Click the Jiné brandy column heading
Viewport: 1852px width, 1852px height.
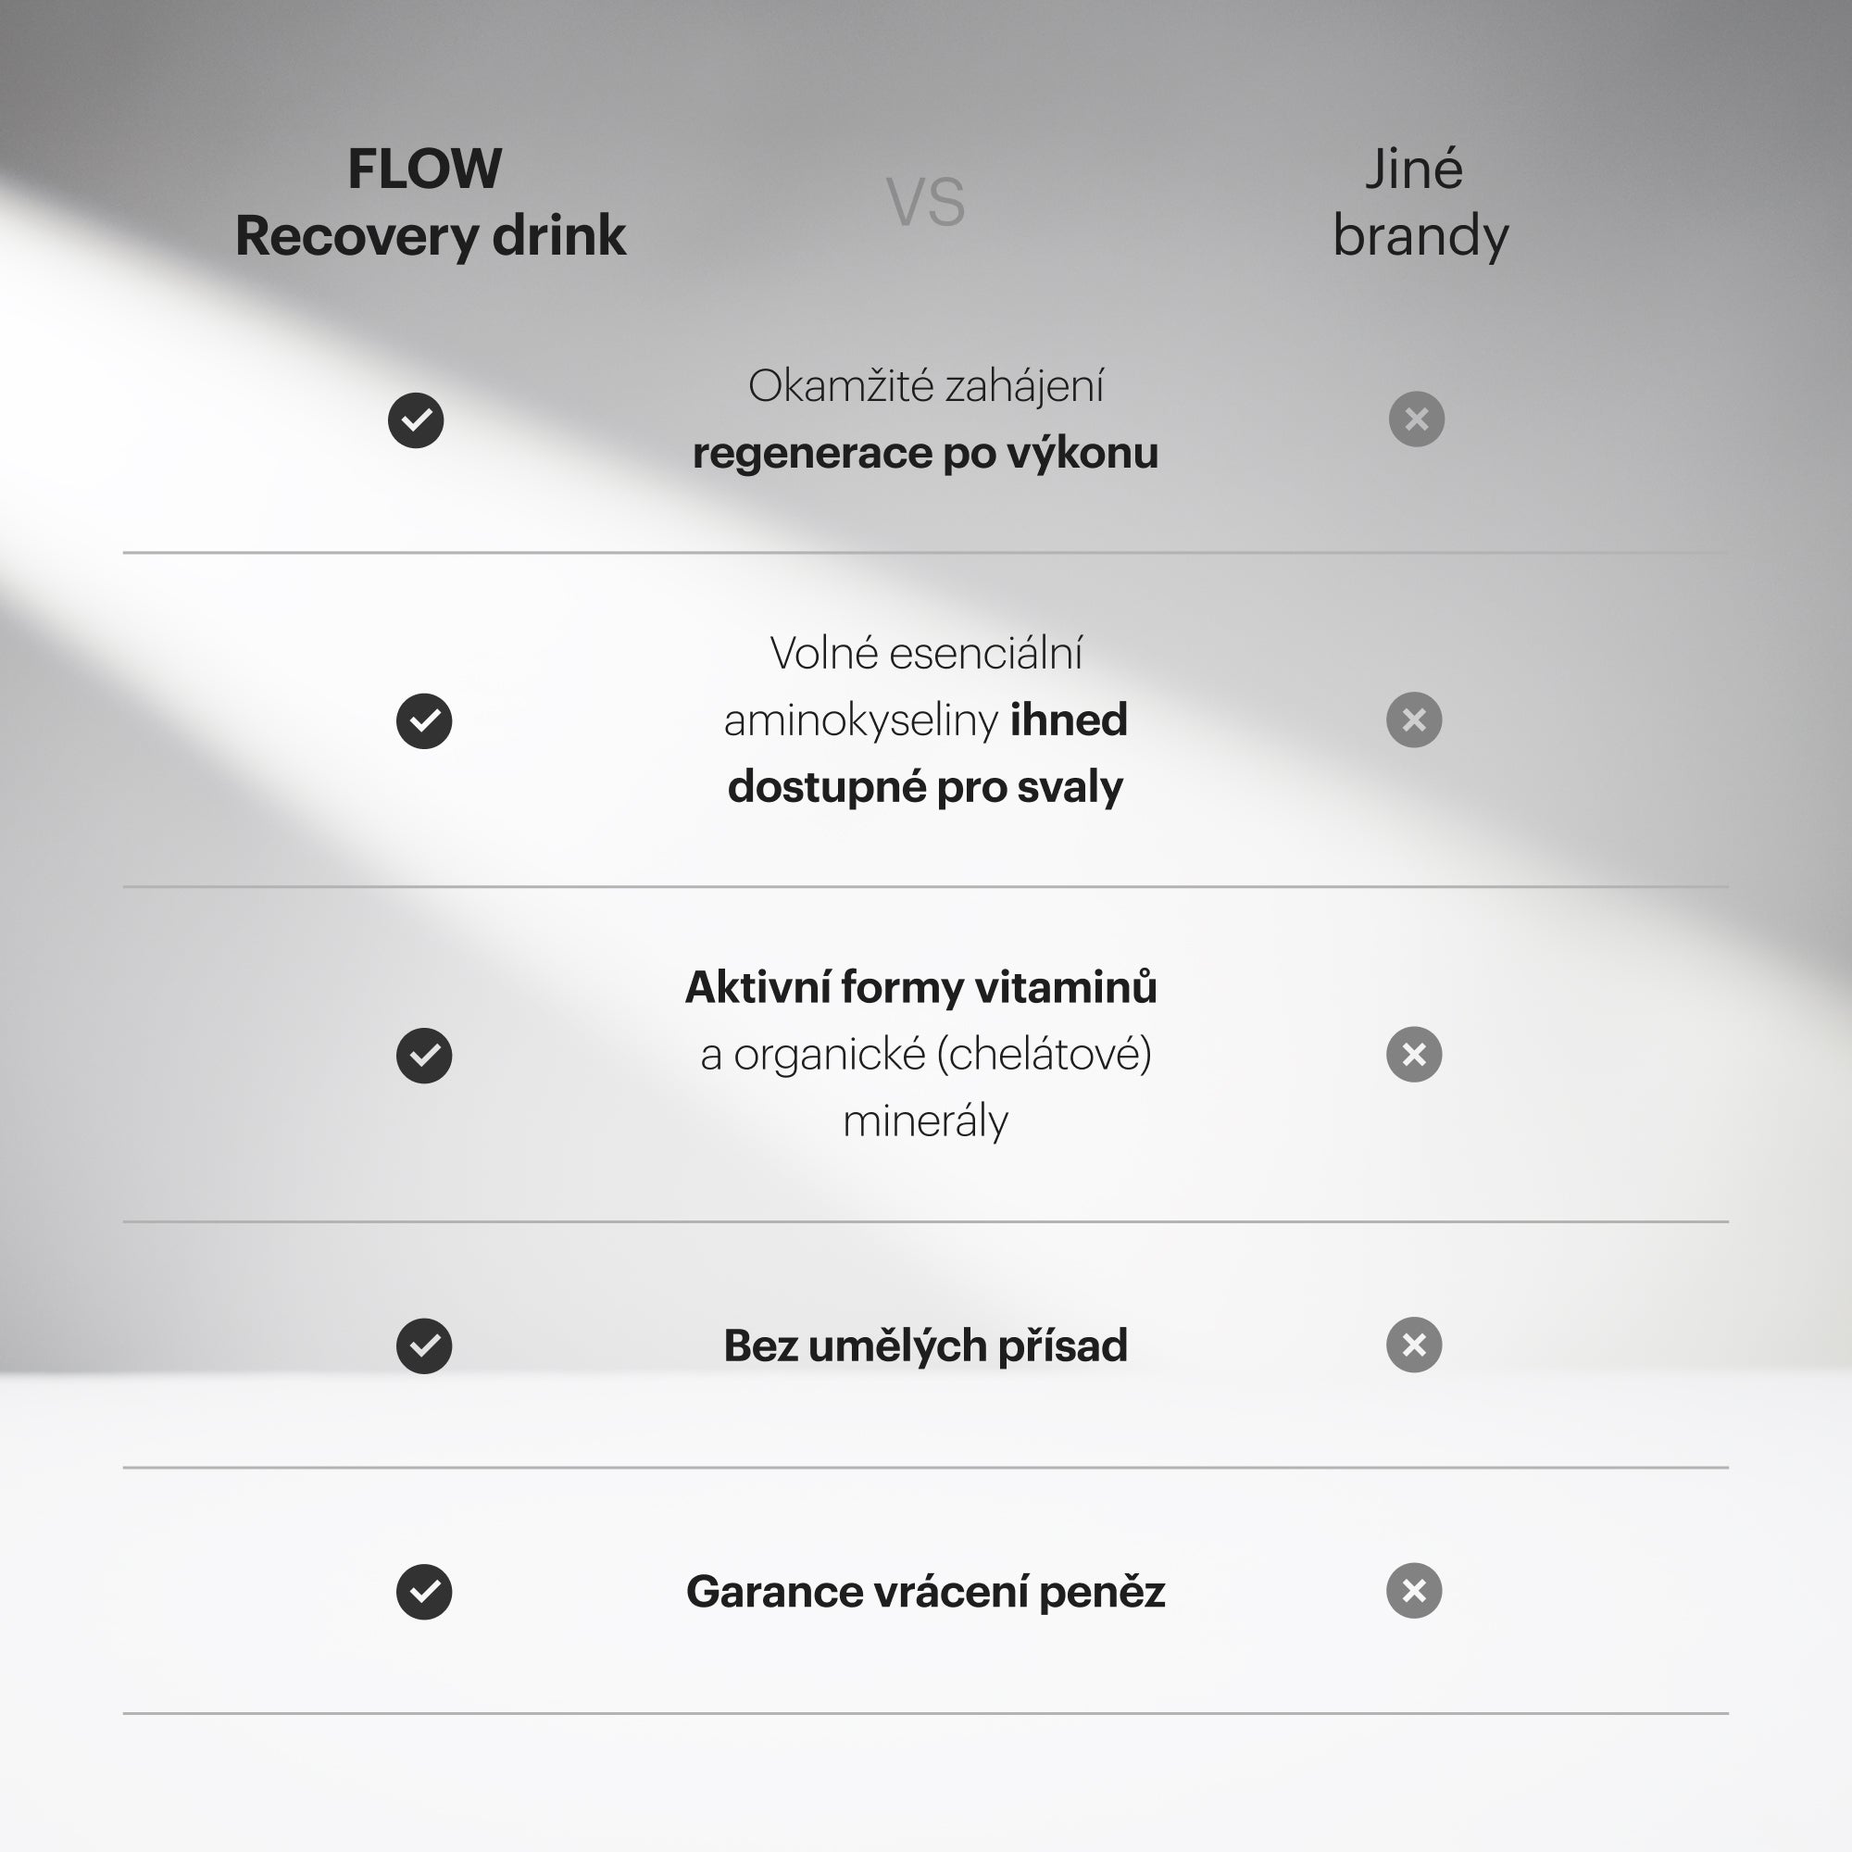point(1420,202)
